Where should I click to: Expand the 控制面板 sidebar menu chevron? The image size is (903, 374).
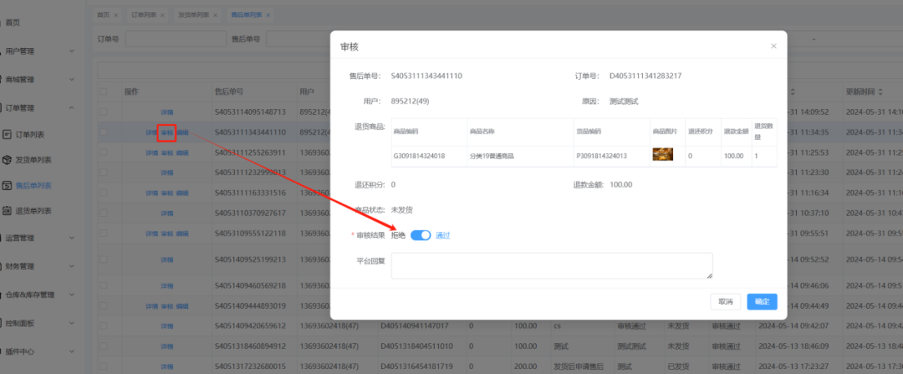click(x=72, y=323)
